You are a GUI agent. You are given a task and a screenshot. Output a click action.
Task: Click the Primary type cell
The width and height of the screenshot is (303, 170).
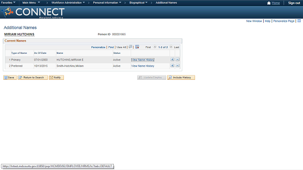(x=16, y=60)
